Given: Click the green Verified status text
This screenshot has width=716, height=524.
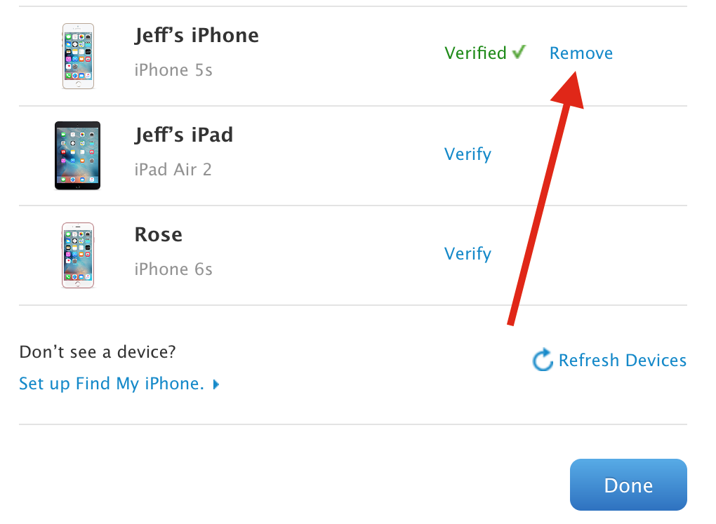Looking at the screenshot, I should pos(476,53).
